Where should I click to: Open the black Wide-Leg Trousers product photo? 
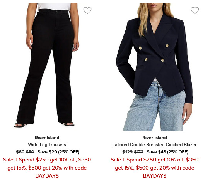47,65
